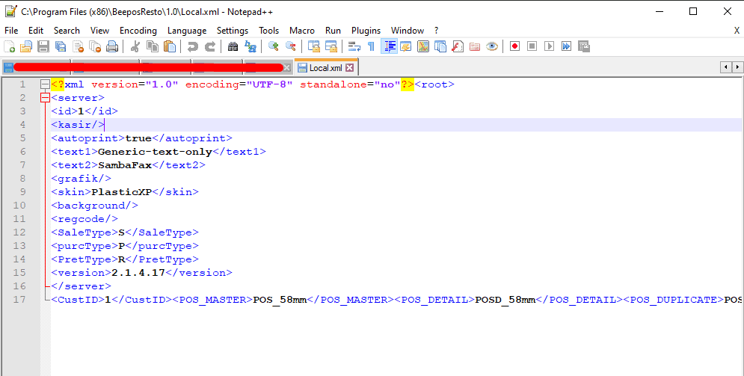Toggle word wrap toolbar icon
The image size is (744, 376).
pos(354,46)
